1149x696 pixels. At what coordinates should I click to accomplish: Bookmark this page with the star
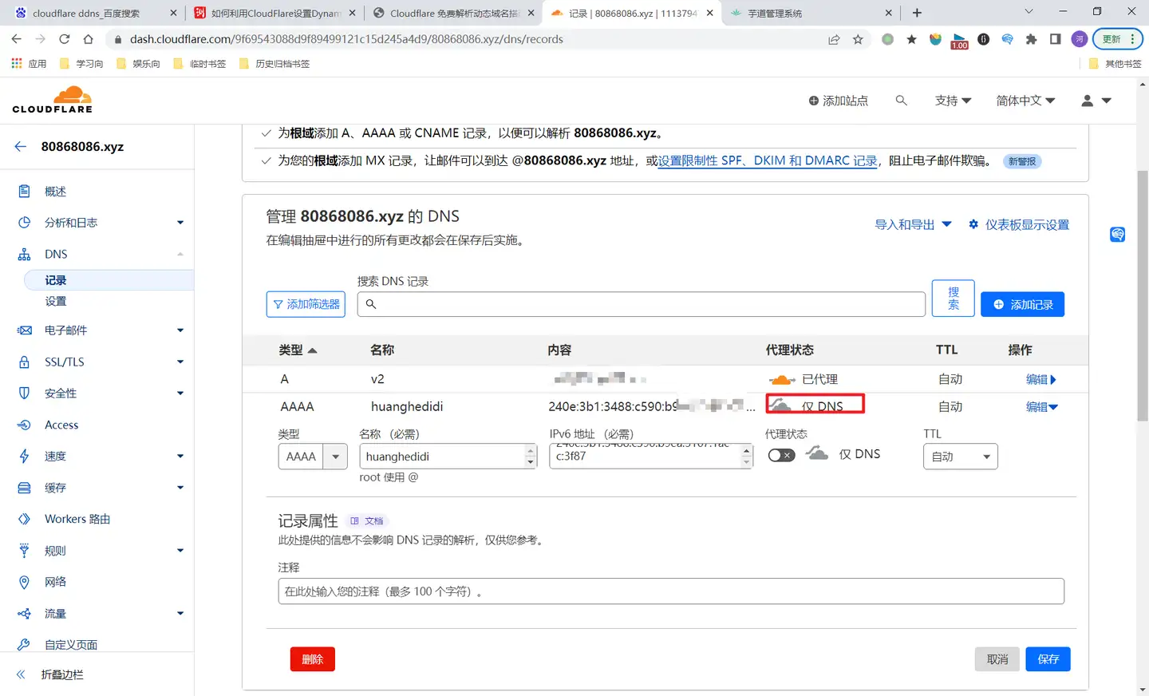pos(858,39)
